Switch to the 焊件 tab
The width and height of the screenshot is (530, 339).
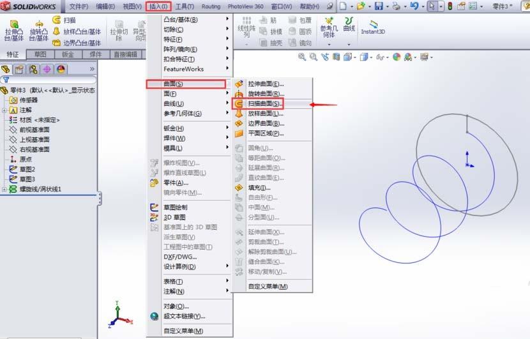[x=96, y=54]
